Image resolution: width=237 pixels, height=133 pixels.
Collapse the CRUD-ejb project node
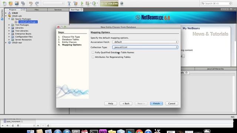(x=6, y=16)
